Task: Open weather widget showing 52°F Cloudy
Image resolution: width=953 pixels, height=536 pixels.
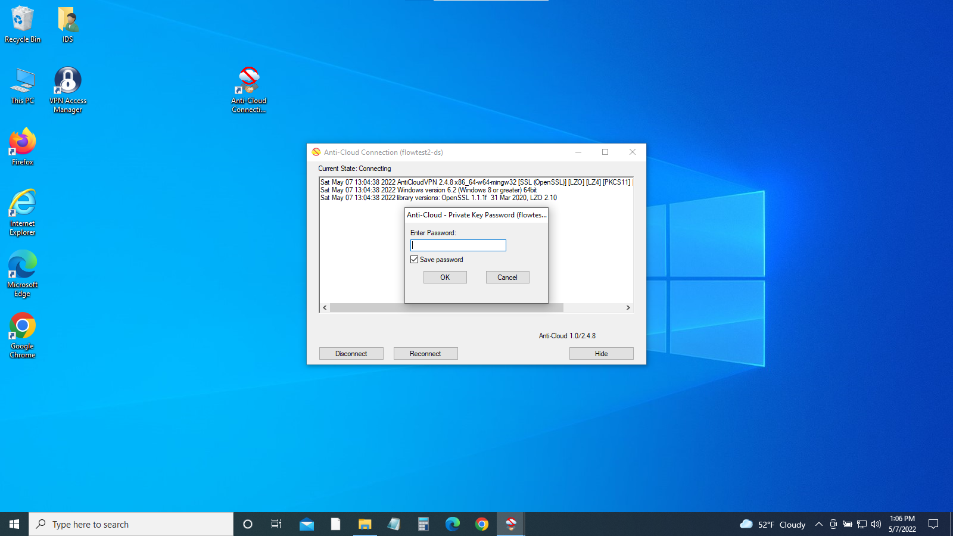Action: pyautogui.click(x=773, y=524)
